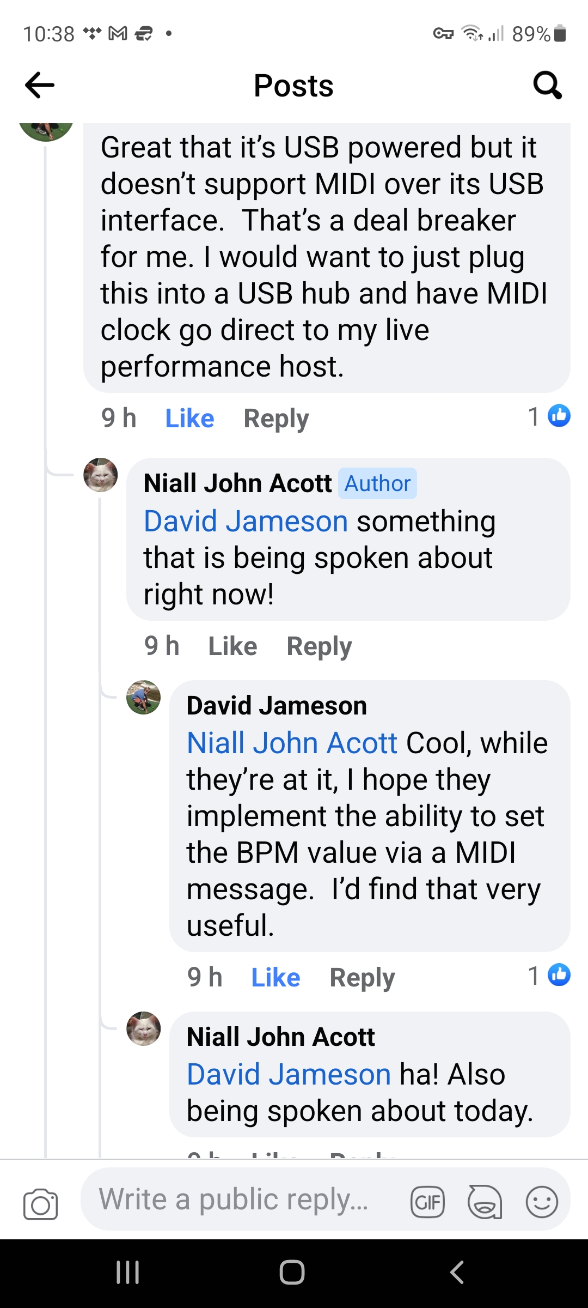
Task: Open the avatar sticker picker
Action: pyautogui.click(x=485, y=1202)
